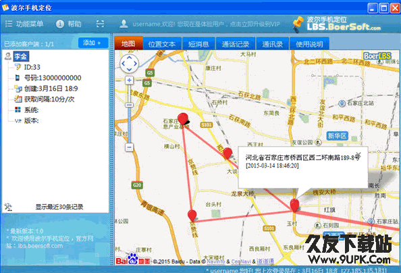The width and height of the screenshot is (401, 273).
Task: Select the 李金 client tree node
Action: 21,56
